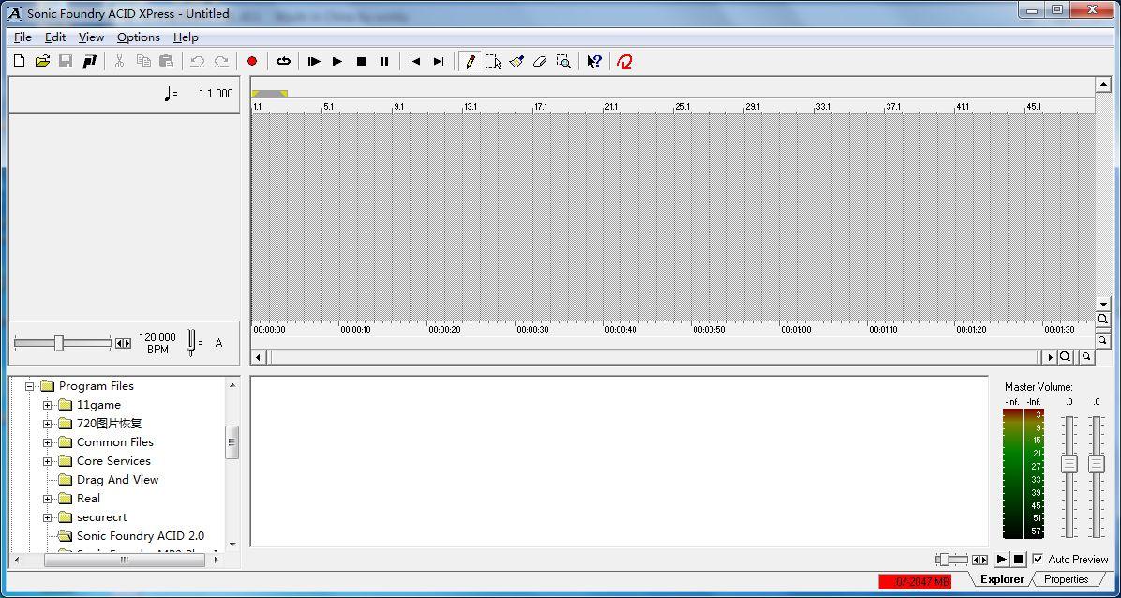
Task: Expand the Common Files folder
Action: tap(47, 442)
